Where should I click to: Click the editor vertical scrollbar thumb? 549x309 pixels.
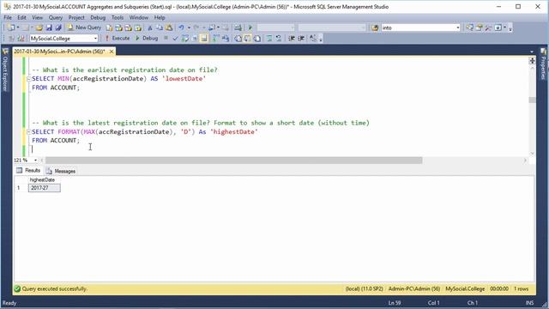pos(532,100)
